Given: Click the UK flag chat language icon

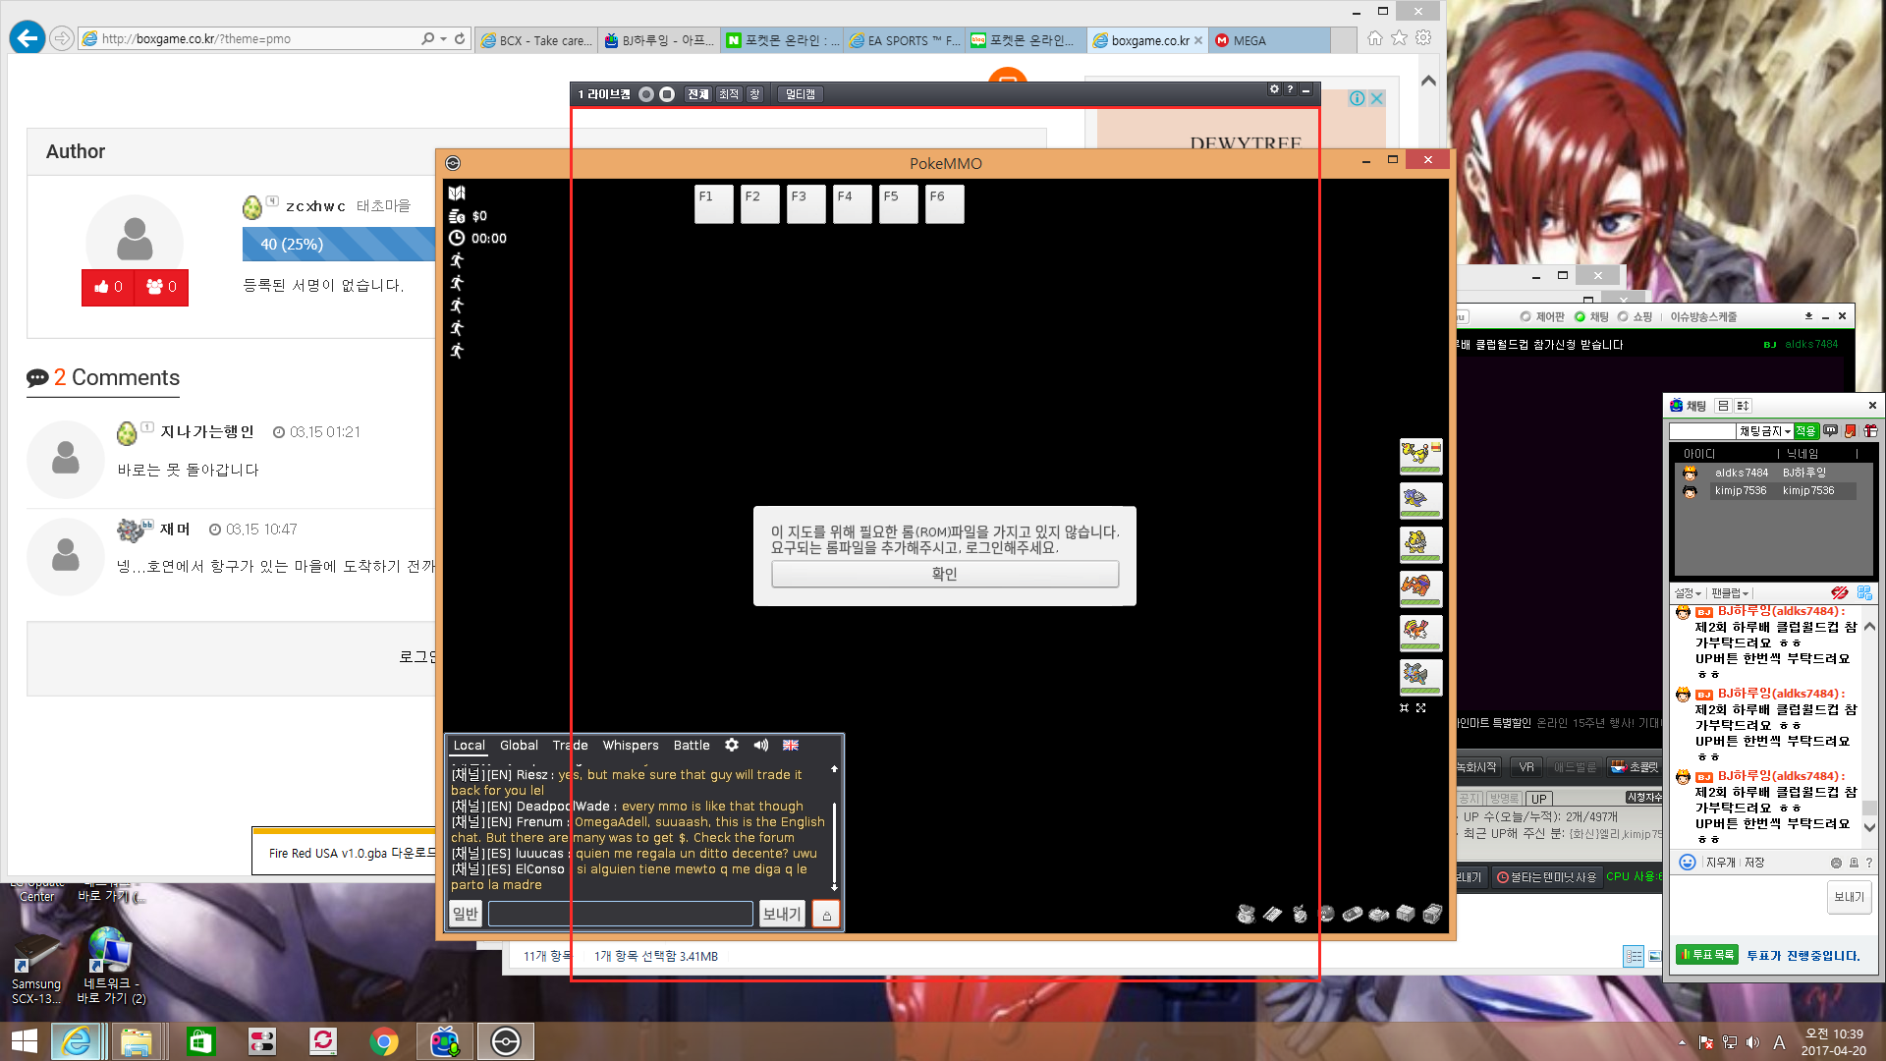Looking at the screenshot, I should coord(791,746).
